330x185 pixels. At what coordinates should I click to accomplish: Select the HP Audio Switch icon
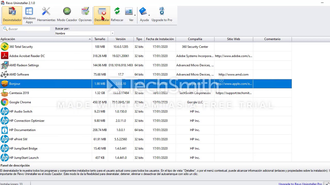coord(5,112)
